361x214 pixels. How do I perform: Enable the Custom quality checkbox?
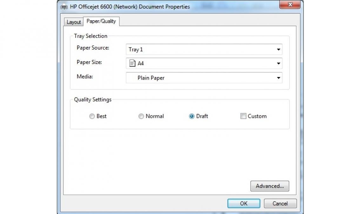coord(243,116)
